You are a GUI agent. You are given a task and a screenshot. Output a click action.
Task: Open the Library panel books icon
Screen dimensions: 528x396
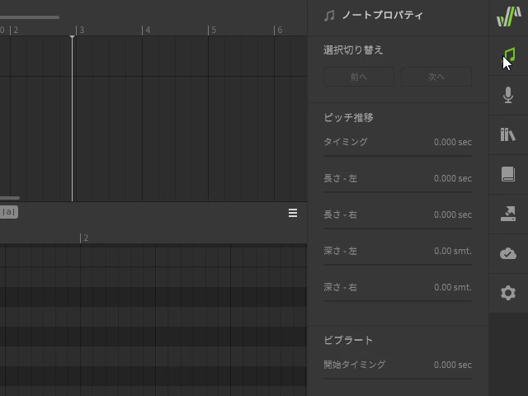click(x=508, y=134)
